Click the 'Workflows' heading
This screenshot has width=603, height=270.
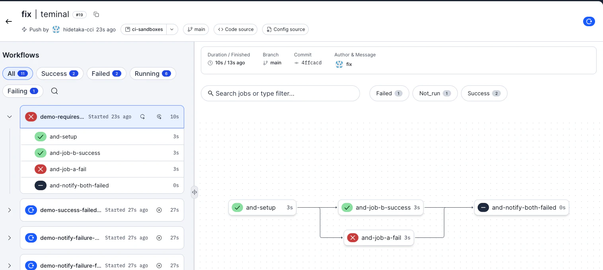click(x=21, y=55)
